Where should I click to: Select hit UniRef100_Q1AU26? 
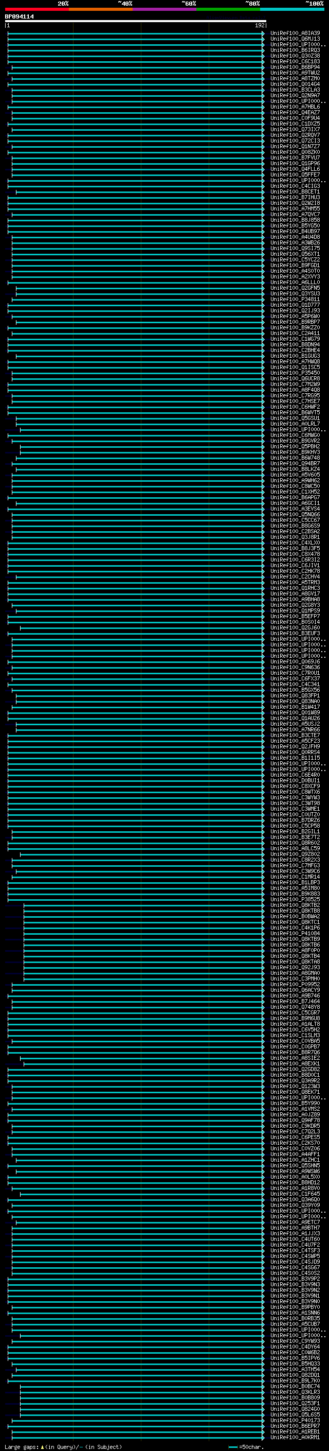295,718
